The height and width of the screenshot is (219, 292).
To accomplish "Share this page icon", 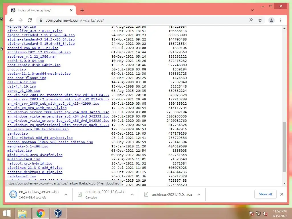I will pyautogui.click(x=251, y=20).
